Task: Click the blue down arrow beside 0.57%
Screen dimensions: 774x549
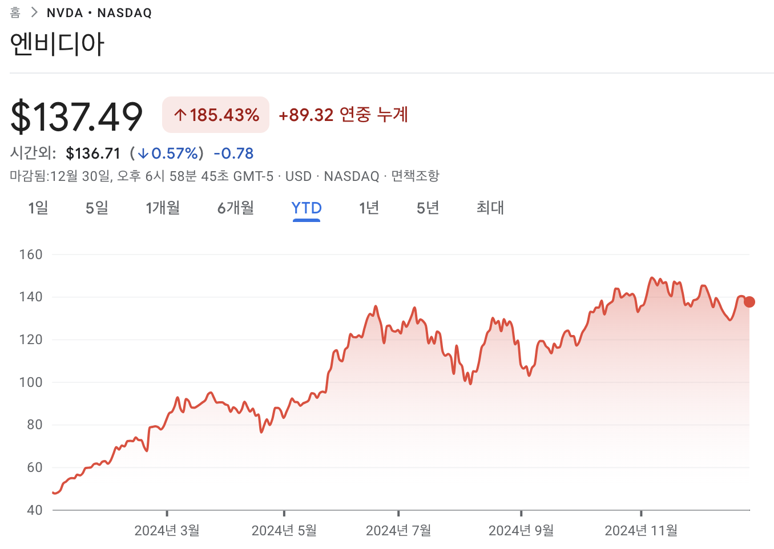Action: 143,154
